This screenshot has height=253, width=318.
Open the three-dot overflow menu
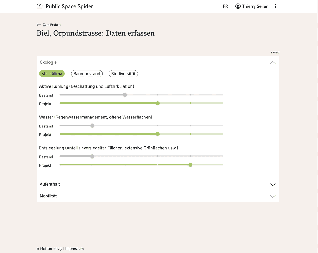click(276, 6)
